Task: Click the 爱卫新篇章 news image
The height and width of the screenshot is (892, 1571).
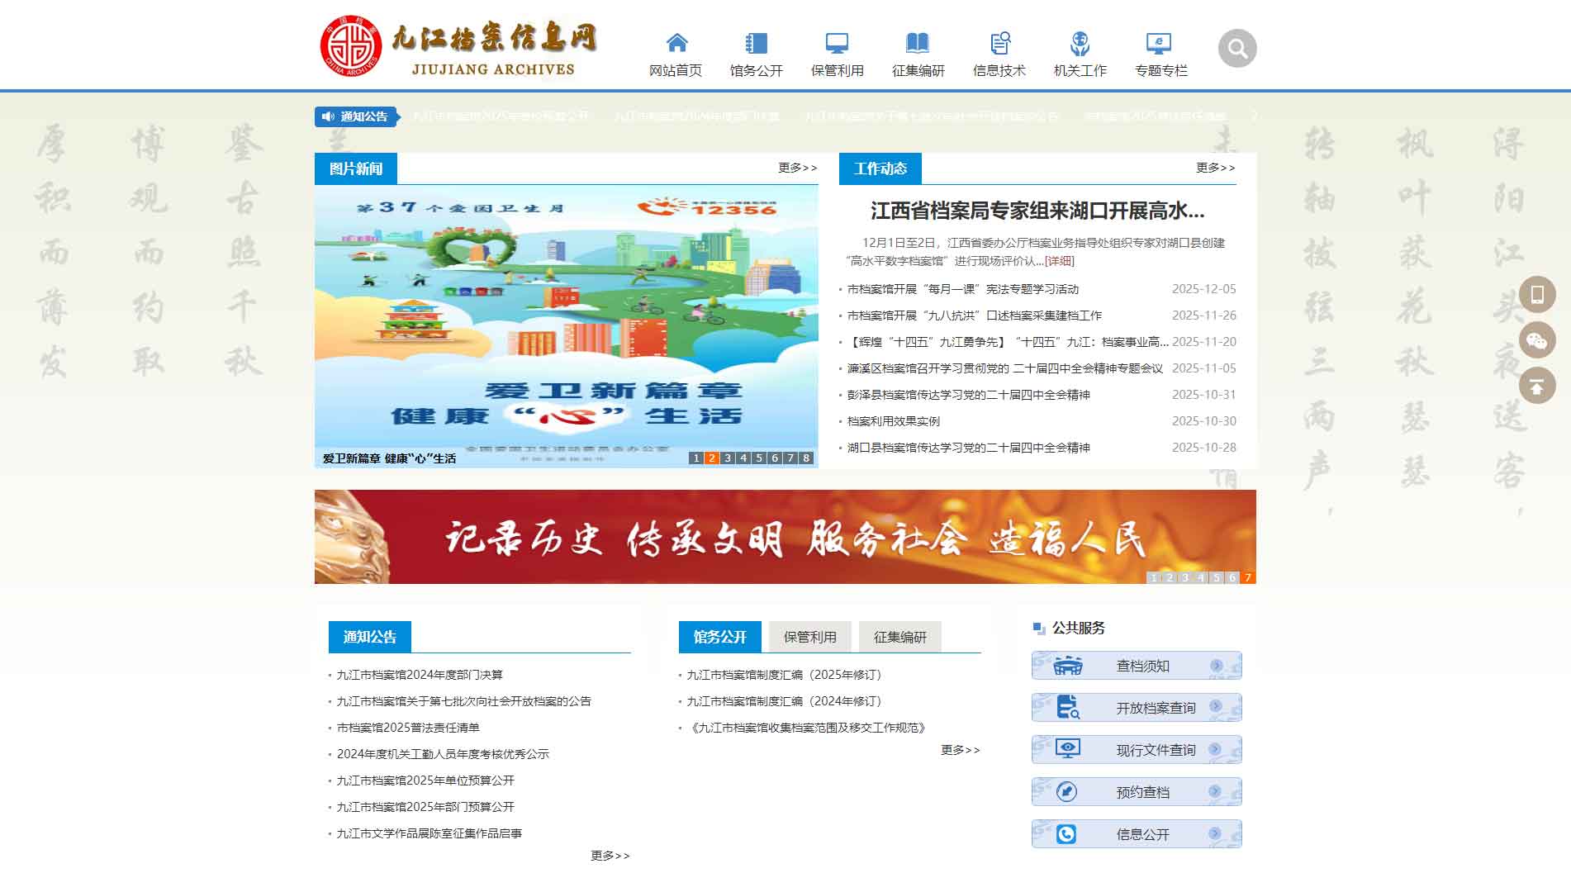Action: 566,326
